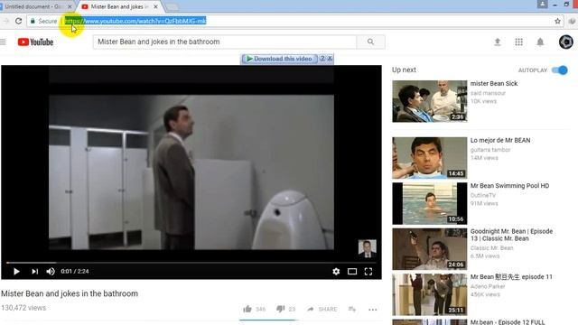Click the video progress bar

(x=191, y=263)
